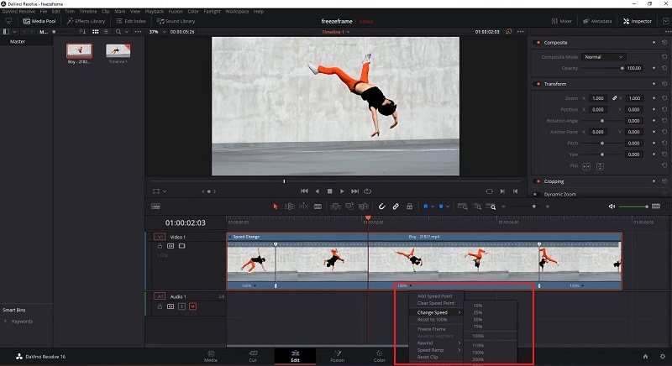Click the Stop button in transport controls
The image size is (672, 366).
(329, 191)
